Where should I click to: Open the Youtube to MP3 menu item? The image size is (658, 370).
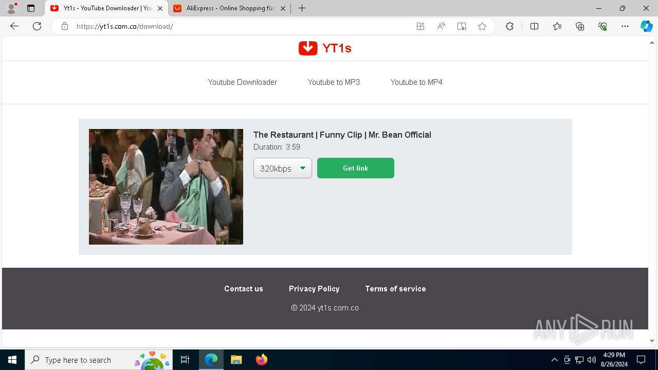click(334, 82)
